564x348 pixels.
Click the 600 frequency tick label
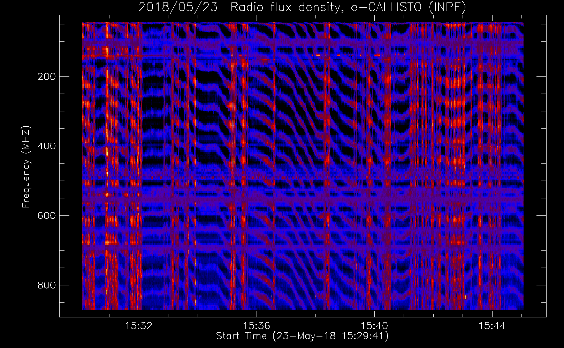pyautogui.click(x=47, y=216)
